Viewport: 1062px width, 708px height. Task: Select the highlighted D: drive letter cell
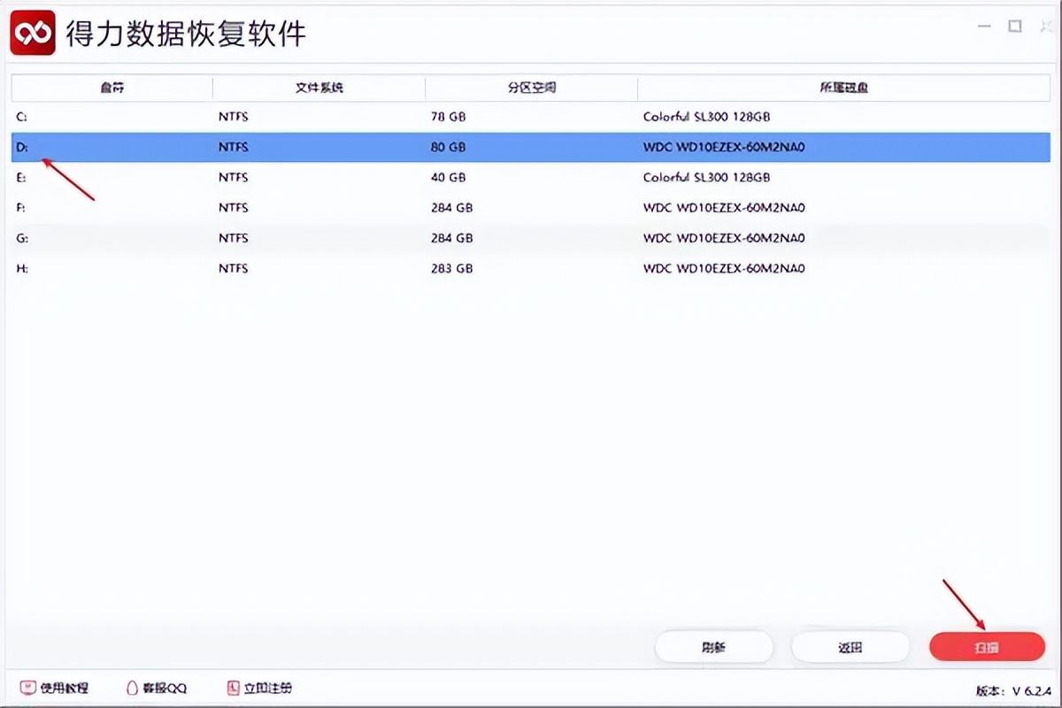tap(23, 148)
